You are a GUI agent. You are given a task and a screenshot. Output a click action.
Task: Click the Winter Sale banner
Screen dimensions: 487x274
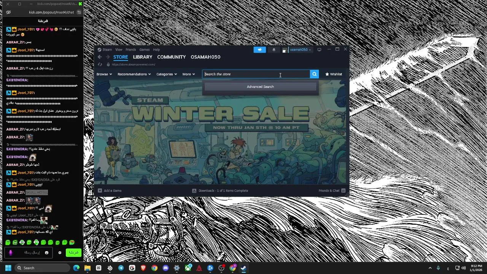click(x=221, y=131)
